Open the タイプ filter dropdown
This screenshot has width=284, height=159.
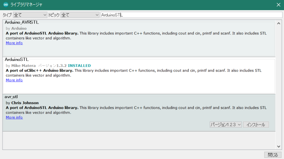[x=30, y=15]
